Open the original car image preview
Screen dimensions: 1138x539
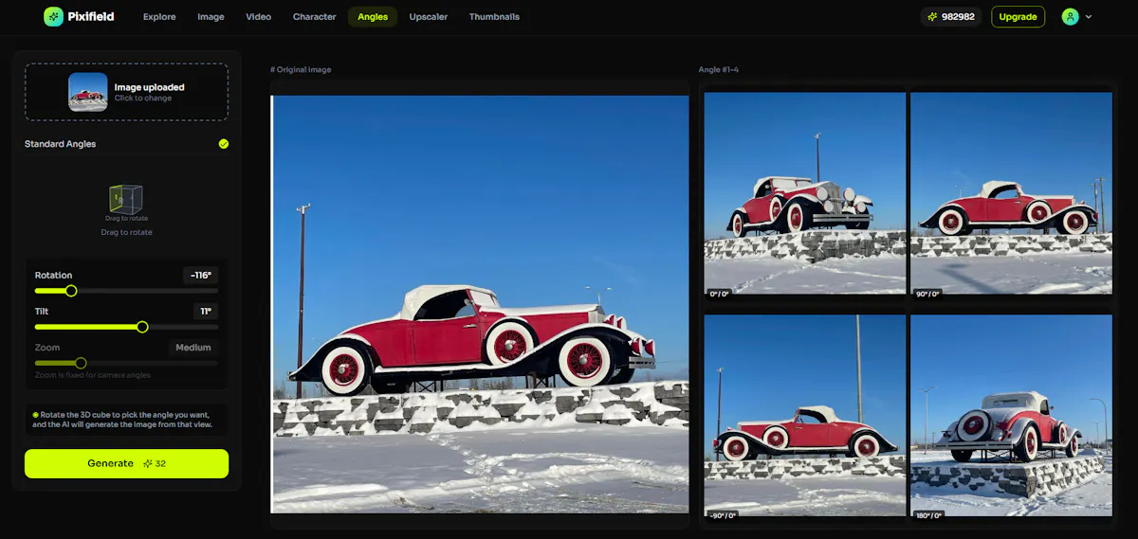click(x=480, y=304)
